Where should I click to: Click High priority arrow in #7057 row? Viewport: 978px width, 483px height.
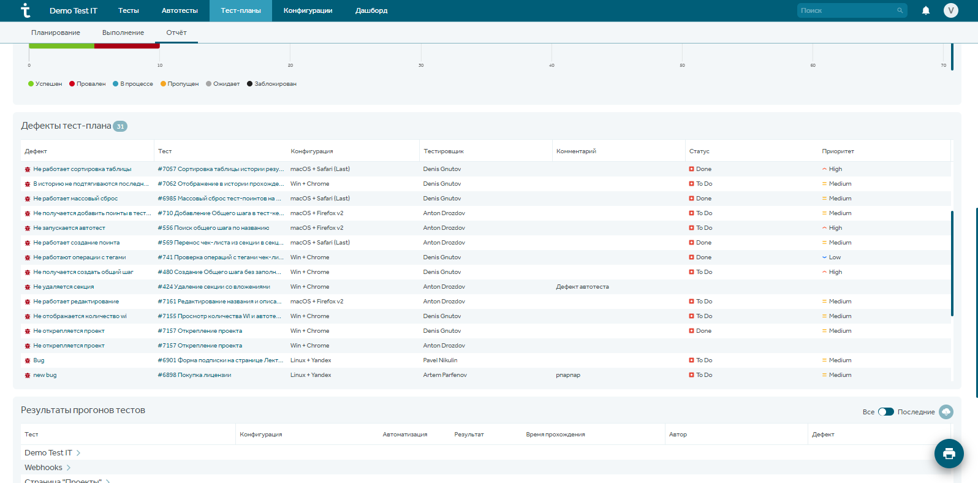824,169
